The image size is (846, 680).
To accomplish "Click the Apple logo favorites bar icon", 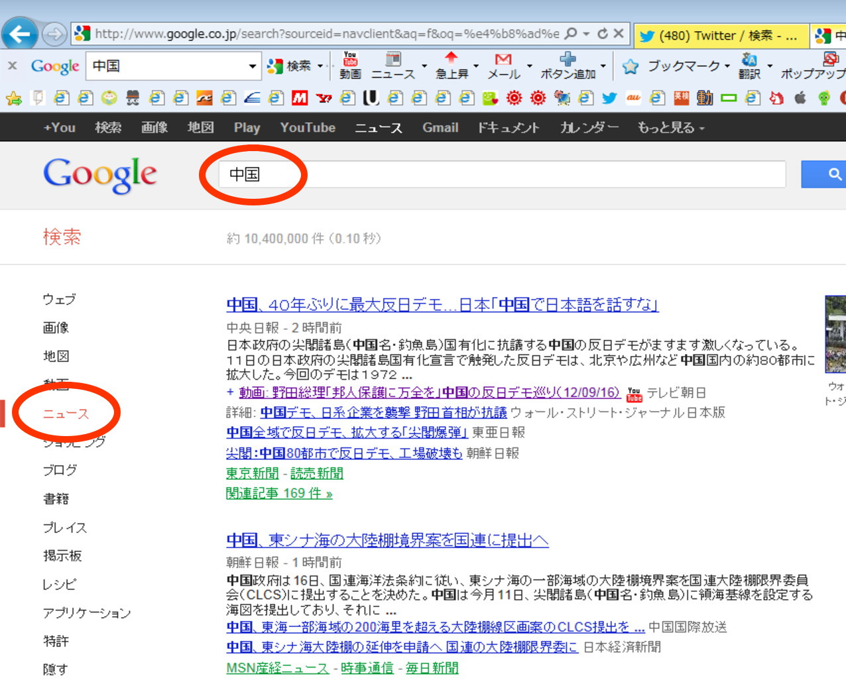I will [x=800, y=98].
